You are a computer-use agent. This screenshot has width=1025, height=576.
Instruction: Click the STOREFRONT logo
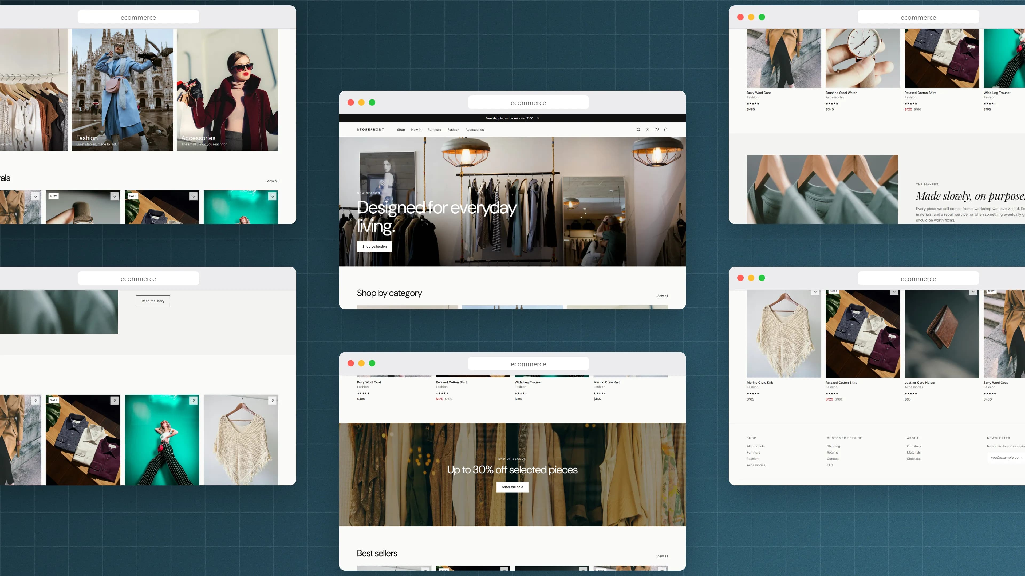370,130
